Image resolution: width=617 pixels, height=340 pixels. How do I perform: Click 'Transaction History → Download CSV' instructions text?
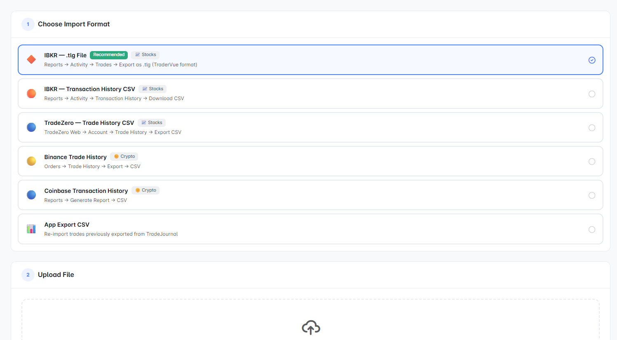point(140,98)
